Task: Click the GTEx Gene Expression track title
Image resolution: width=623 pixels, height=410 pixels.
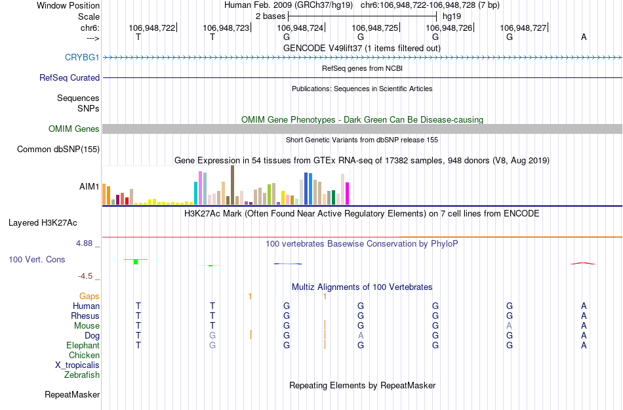Action: click(x=362, y=161)
